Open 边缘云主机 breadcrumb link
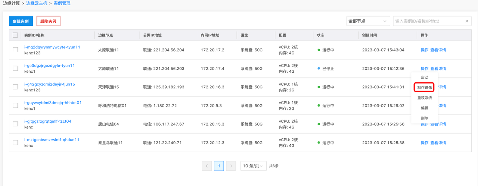 click(37, 3)
